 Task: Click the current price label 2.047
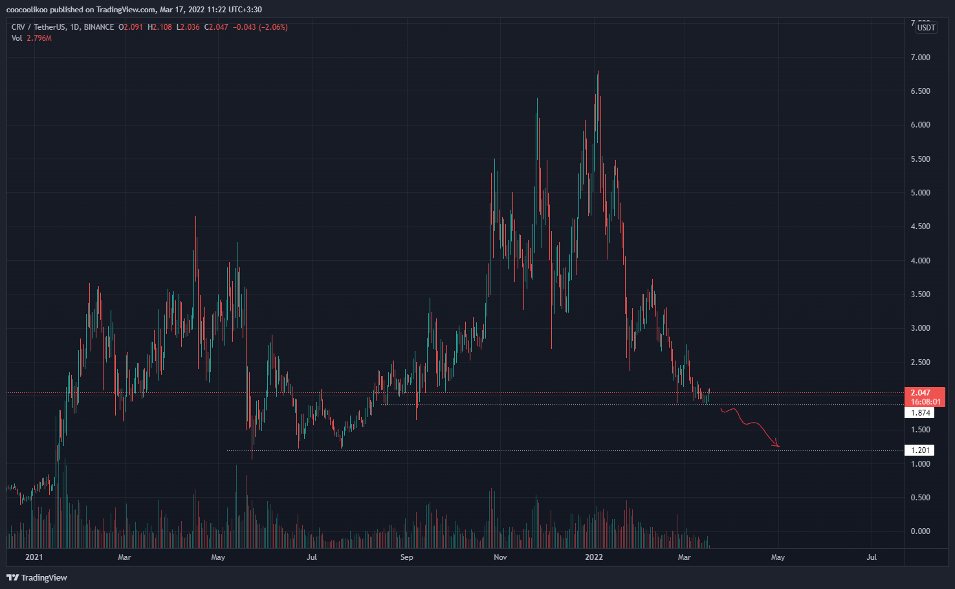pos(921,393)
